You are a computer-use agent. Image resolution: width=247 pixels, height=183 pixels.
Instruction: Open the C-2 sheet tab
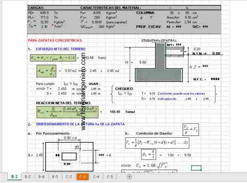pos(69,177)
